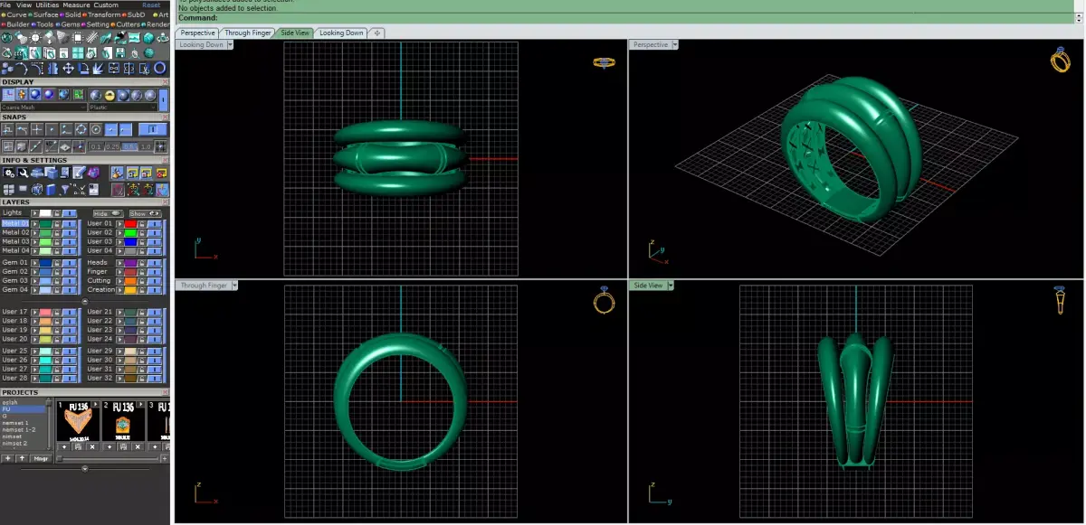The width and height of the screenshot is (1086, 525).
Task: Click the plus icon under project thumbnail 1
Action: click(64, 447)
